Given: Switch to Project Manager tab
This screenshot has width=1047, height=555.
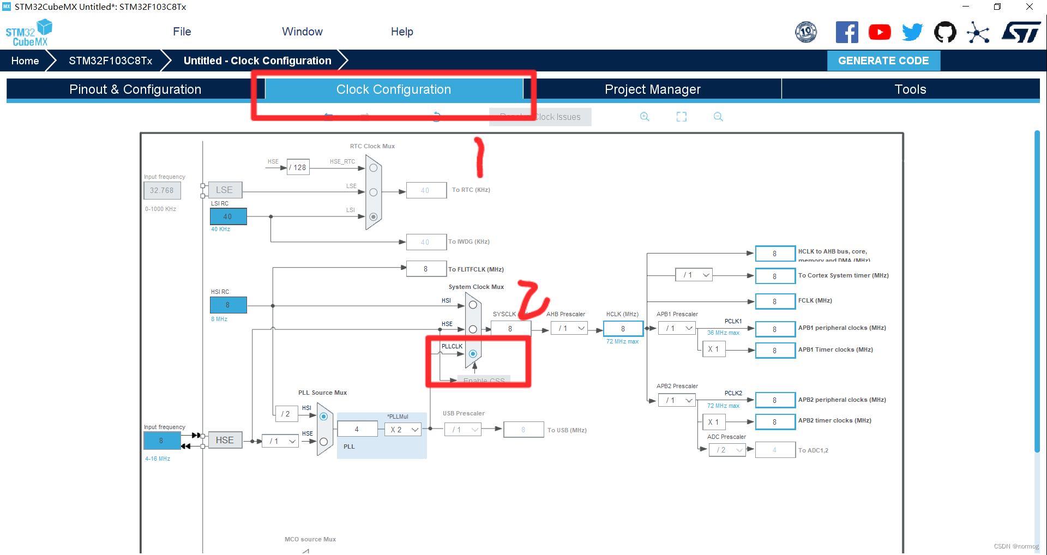Looking at the screenshot, I should (x=652, y=89).
